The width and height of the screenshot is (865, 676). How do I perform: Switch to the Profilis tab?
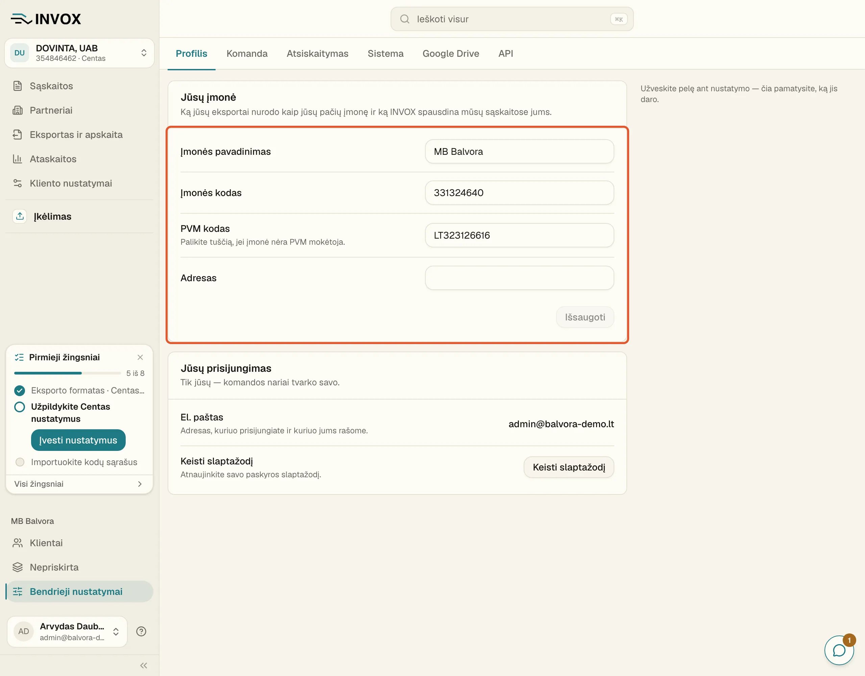pyautogui.click(x=191, y=53)
